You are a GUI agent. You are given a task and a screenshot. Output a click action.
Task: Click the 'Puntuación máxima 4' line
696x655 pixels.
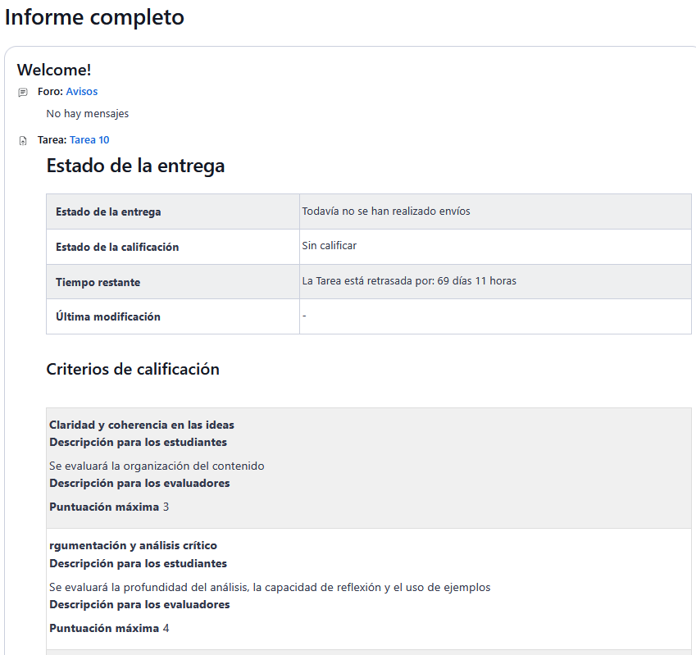pyautogui.click(x=109, y=629)
